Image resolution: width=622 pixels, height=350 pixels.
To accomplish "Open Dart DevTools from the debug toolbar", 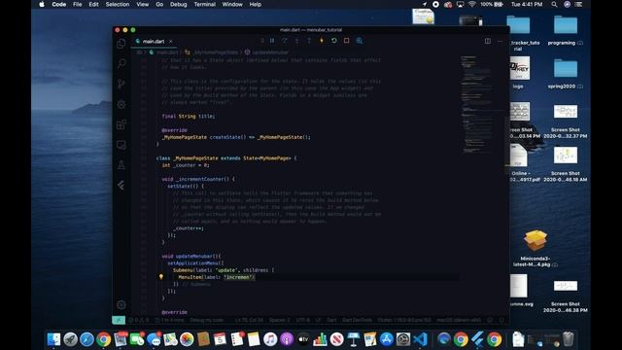I will point(359,41).
